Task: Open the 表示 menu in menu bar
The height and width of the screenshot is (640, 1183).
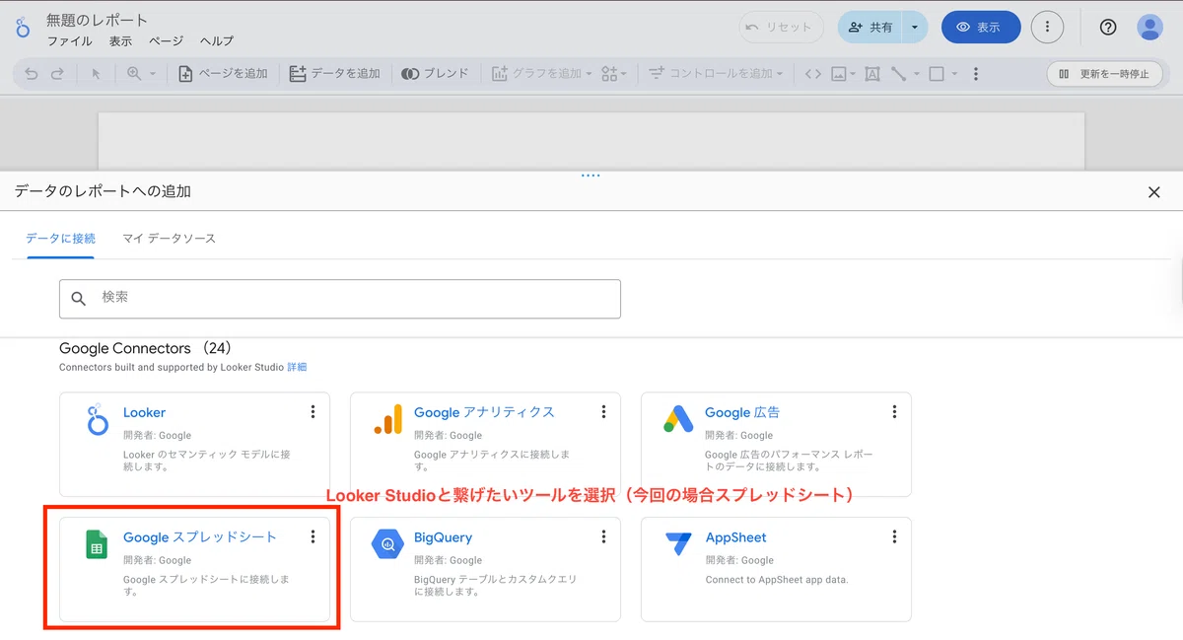Action: coord(120,41)
